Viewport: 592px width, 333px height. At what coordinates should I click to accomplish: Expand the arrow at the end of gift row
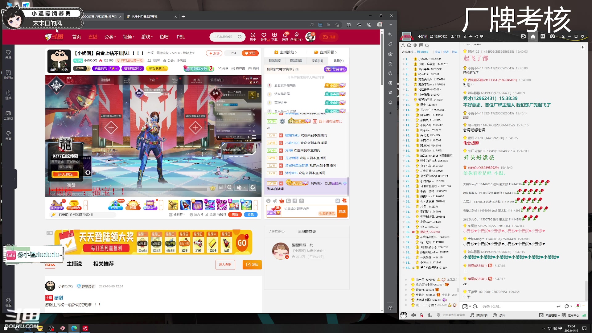point(256,205)
